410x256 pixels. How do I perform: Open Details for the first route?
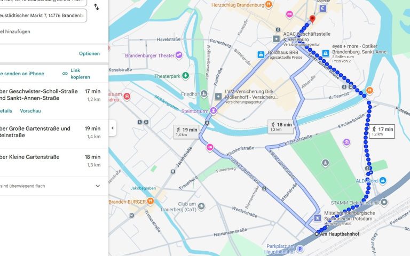pyautogui.click(x=6, y=111)
